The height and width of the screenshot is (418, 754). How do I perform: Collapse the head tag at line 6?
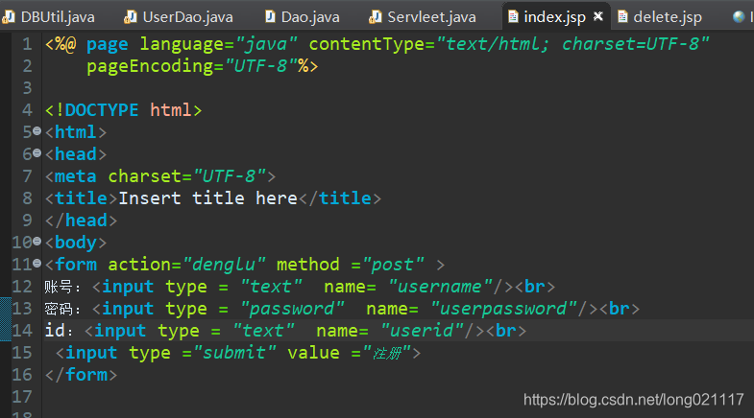(37, 153)
